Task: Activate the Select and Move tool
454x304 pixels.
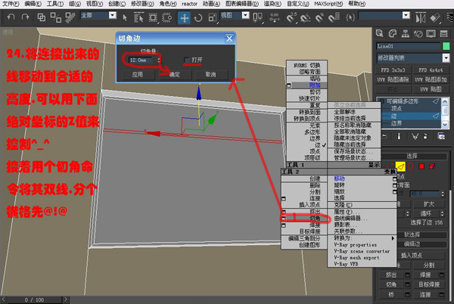Action: pyautogui.click(x=184, y=17)
